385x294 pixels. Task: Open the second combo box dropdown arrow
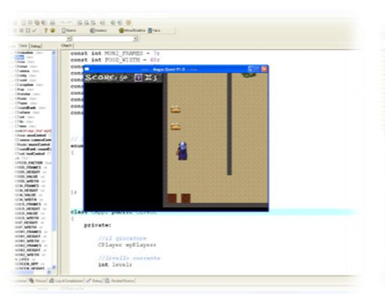click(136, 39)
